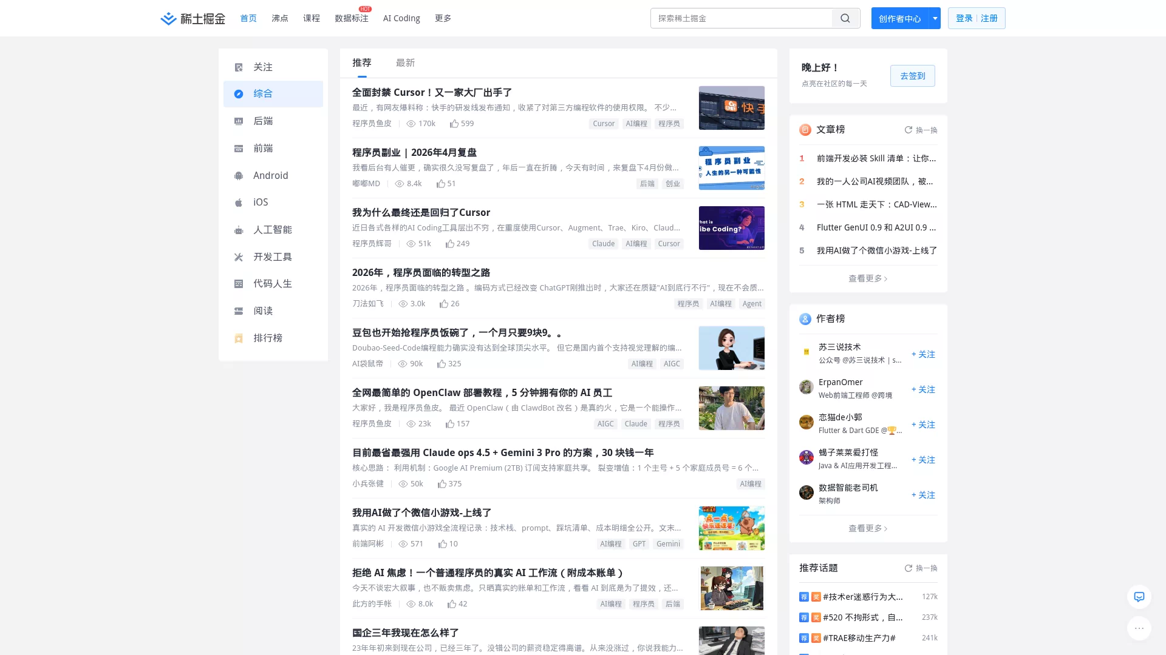Open the feedback chat floating icon

coord(1139,597)
